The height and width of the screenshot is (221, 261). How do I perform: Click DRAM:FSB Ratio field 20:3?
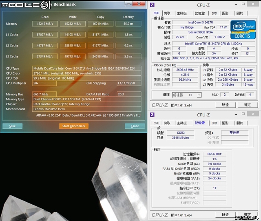pos(129,94)
